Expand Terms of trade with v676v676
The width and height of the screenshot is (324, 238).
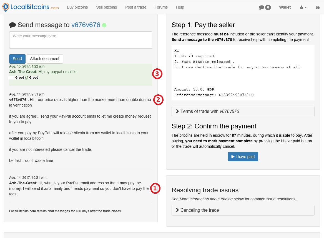coord(243,111)
